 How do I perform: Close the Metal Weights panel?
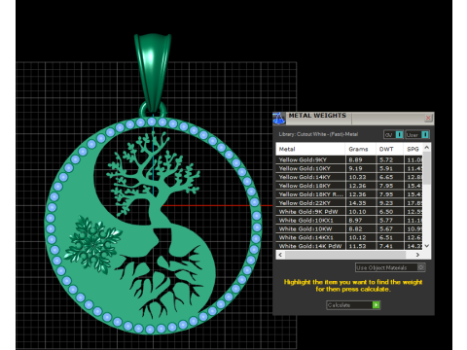click(x=428, y=118)
